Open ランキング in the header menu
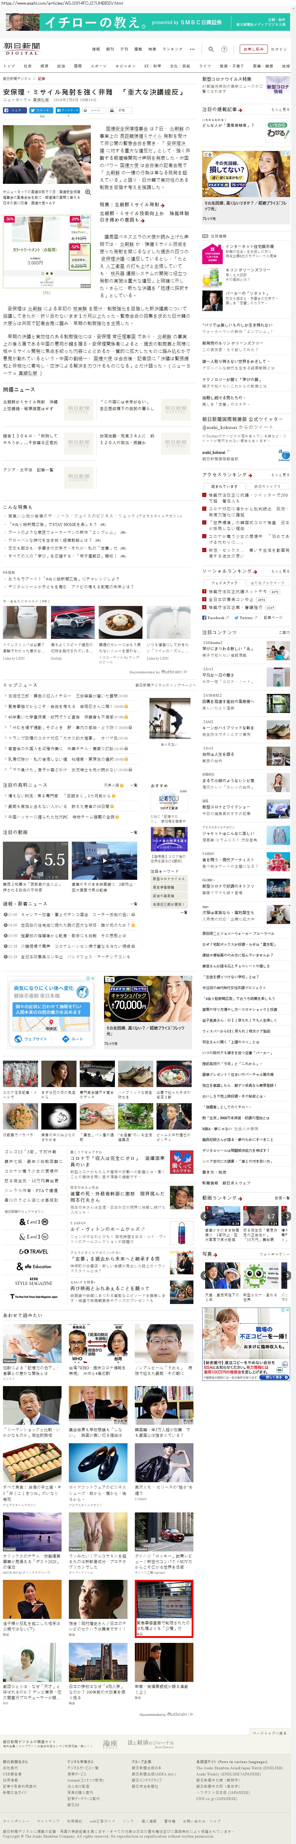The width and height of the screenshot is (296, 1844). [172, 49]
